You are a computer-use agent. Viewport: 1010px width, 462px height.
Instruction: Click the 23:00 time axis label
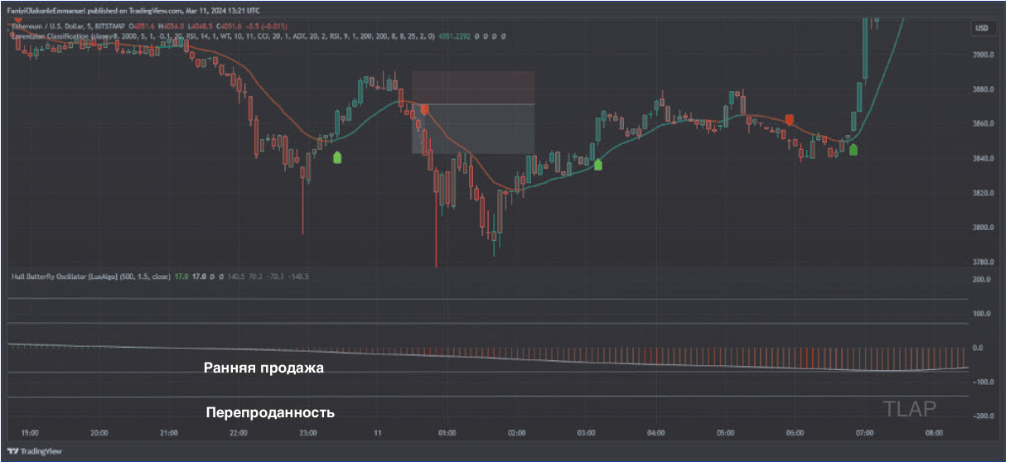pyautogui.click(x=308, y=433)
